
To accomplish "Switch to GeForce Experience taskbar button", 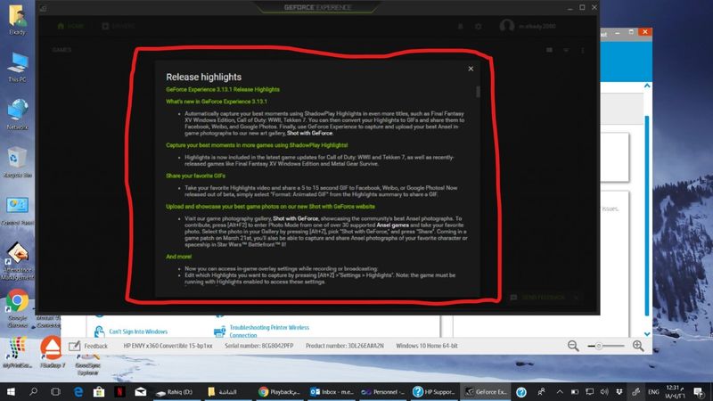I will tap(485, 391).
